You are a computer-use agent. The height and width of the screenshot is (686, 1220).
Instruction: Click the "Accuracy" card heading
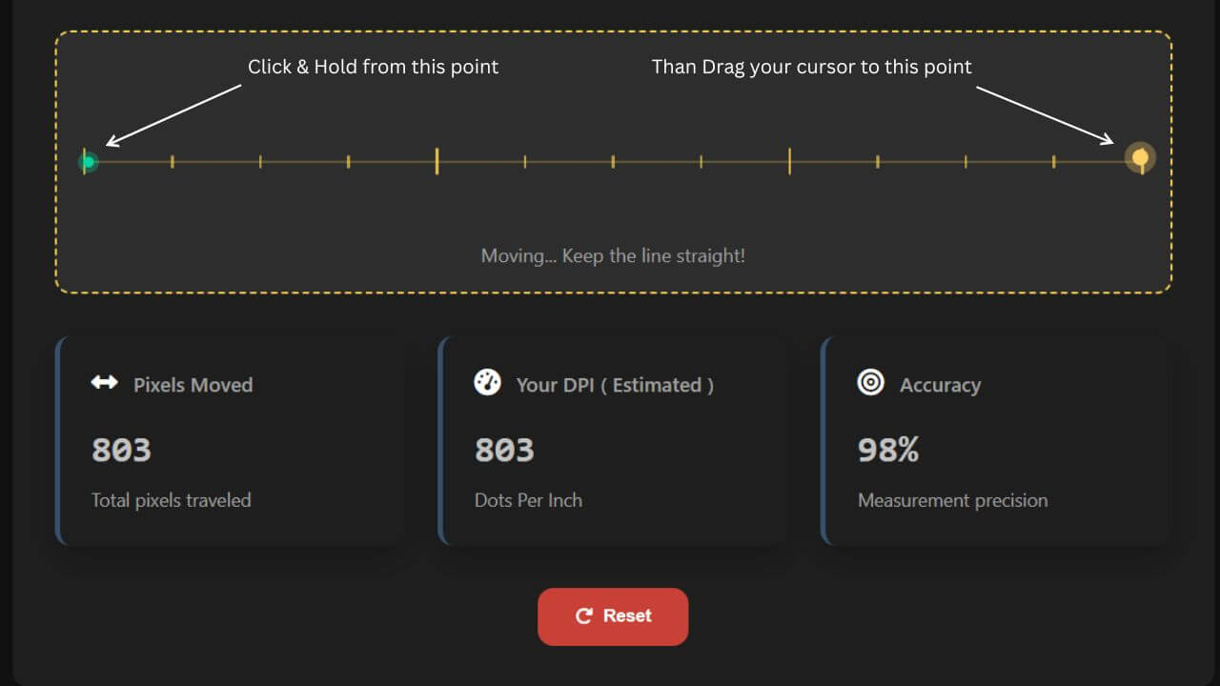coord(940,385)
